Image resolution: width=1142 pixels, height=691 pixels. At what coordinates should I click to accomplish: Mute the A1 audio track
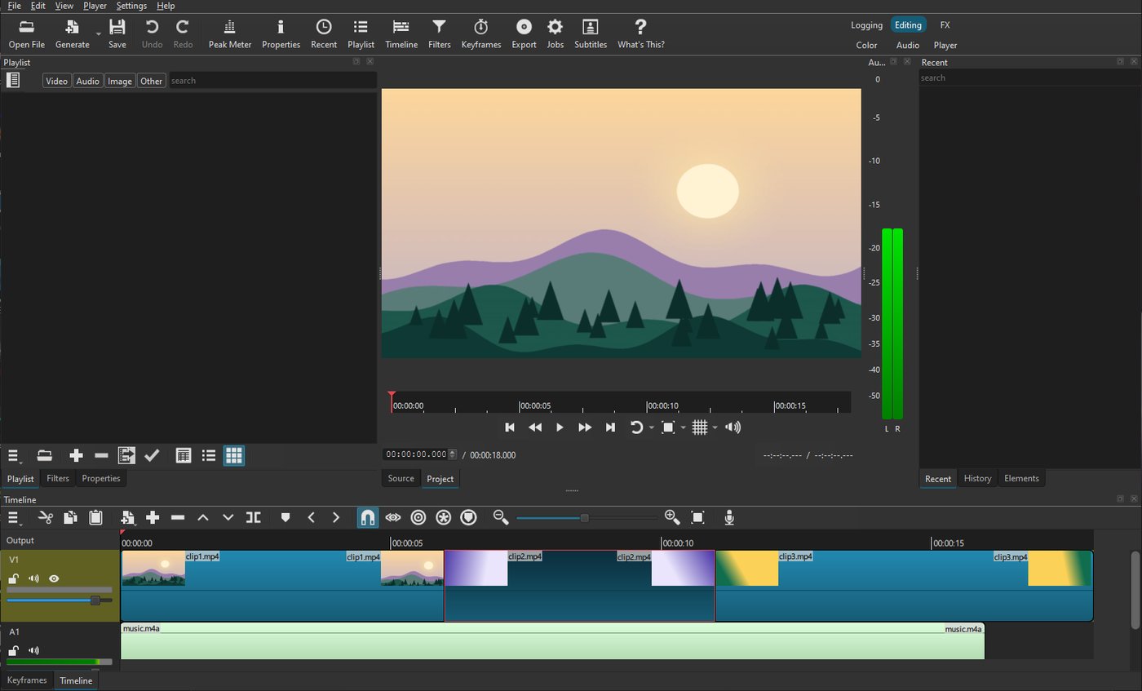coord(33,650)
